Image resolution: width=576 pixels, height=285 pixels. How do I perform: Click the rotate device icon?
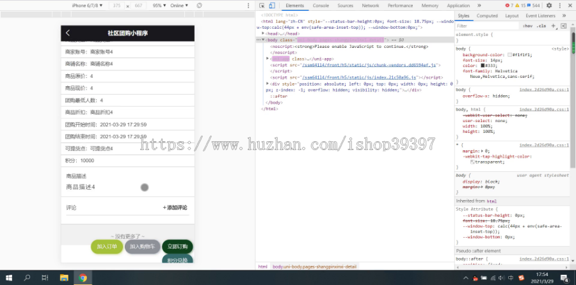coord(200,6)
